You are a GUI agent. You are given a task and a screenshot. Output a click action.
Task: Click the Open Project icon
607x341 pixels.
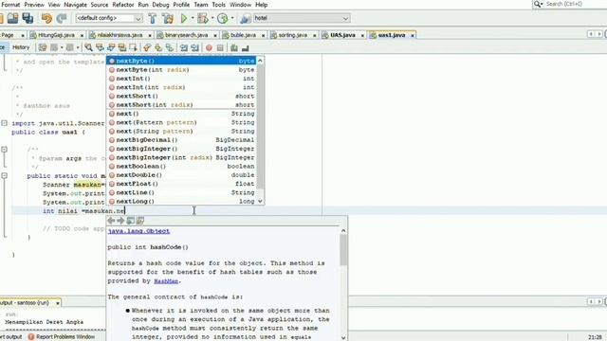12,18
